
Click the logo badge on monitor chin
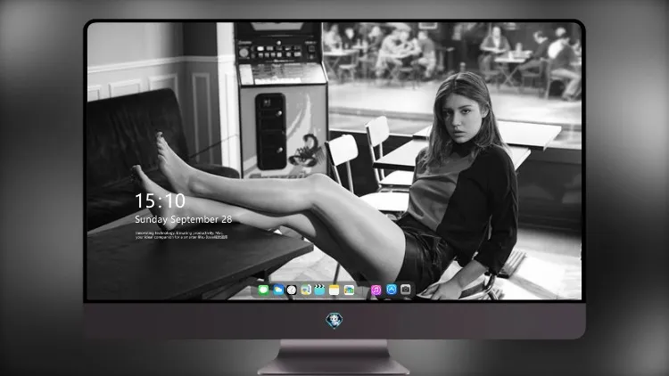pos(334,321)
